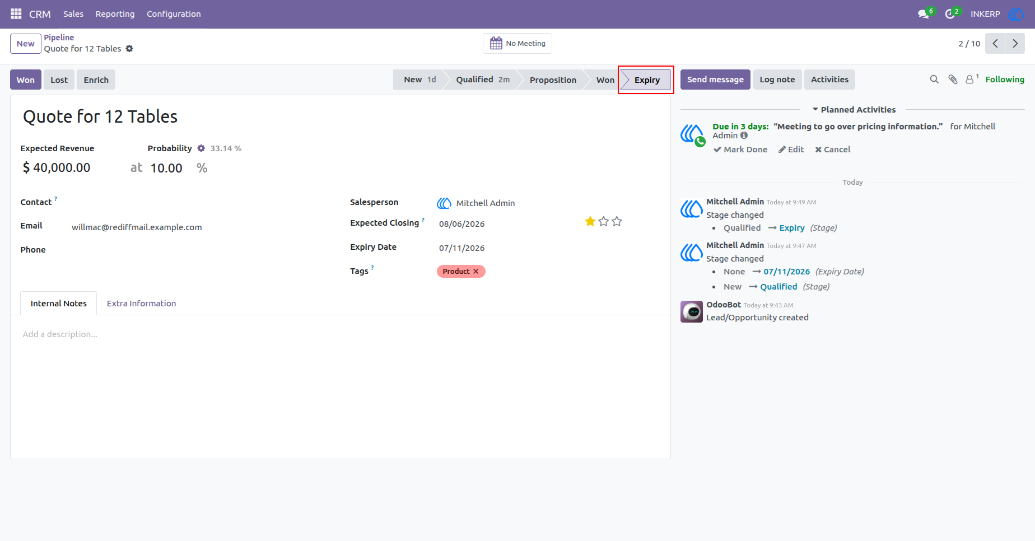Switch to Extra Information tab
1035x541 pixels.
(141, 304)
